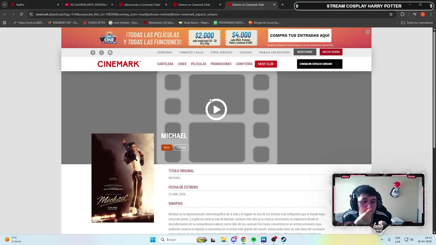Open uvm intranet bookmark
Image resolution: width=436 pixels, height=245 pixels.
(124, 23)
